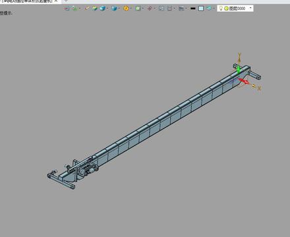
Task: Click the green Y-axis arrow of triad
Action: pyautogui.click(x=239, y=69)
